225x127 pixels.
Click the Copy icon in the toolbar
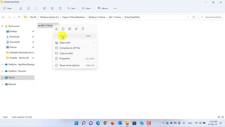(29, 8)
